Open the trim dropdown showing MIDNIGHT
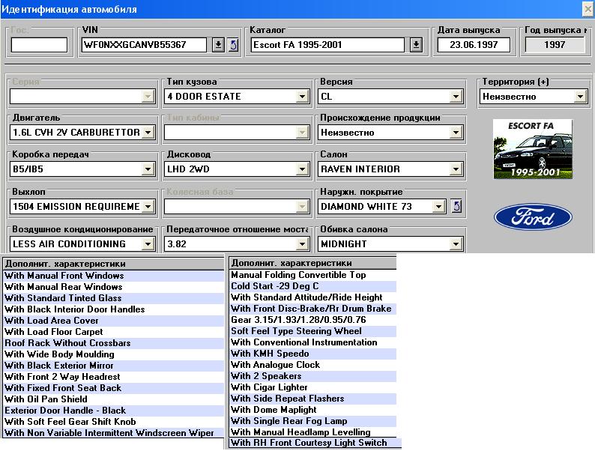Image resolution: width=595 pixels, height=451 pixels. 456,244
